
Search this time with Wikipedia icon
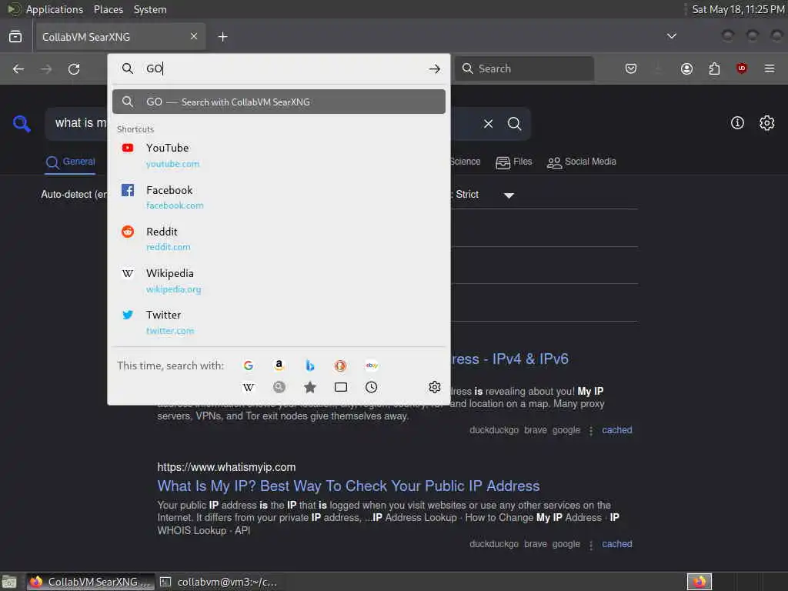point(249,387)
